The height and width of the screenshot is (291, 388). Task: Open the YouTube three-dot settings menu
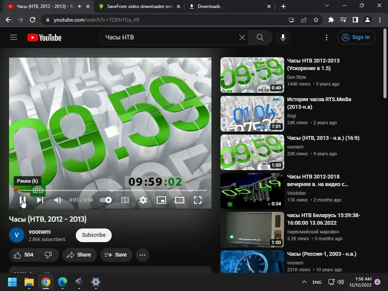tap(327, 38)
